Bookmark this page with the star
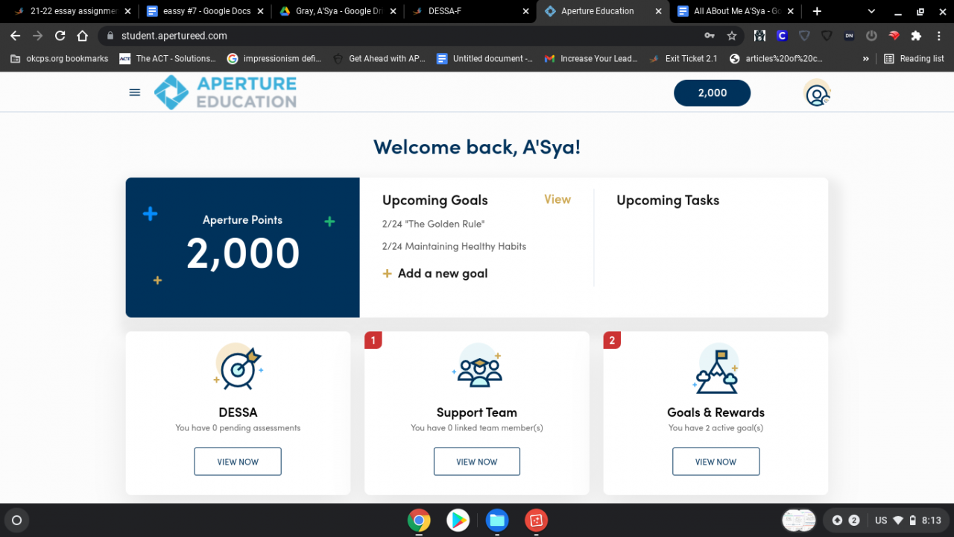This screenshot has width=954, height=537. [732, 36]
